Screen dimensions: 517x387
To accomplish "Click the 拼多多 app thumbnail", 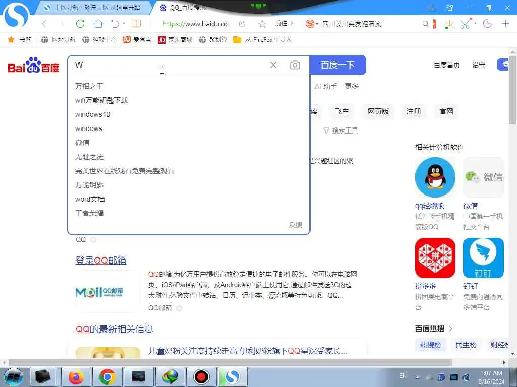I will tap(435, 258).
